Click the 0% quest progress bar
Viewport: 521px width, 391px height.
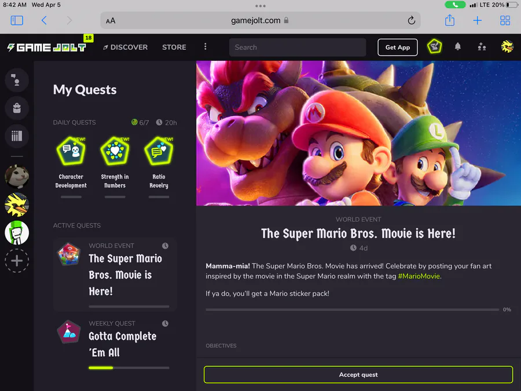point(352,309)
